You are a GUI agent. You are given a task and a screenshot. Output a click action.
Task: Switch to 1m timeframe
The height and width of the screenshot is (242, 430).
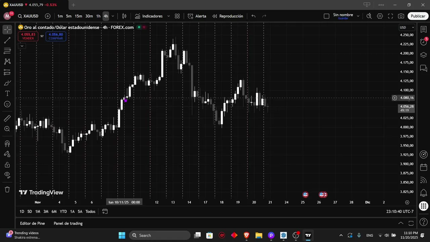click(x=60, y=16)
